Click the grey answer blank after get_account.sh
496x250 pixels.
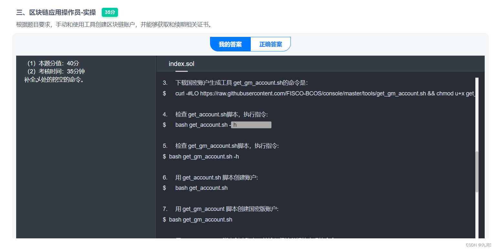(251, 125)
